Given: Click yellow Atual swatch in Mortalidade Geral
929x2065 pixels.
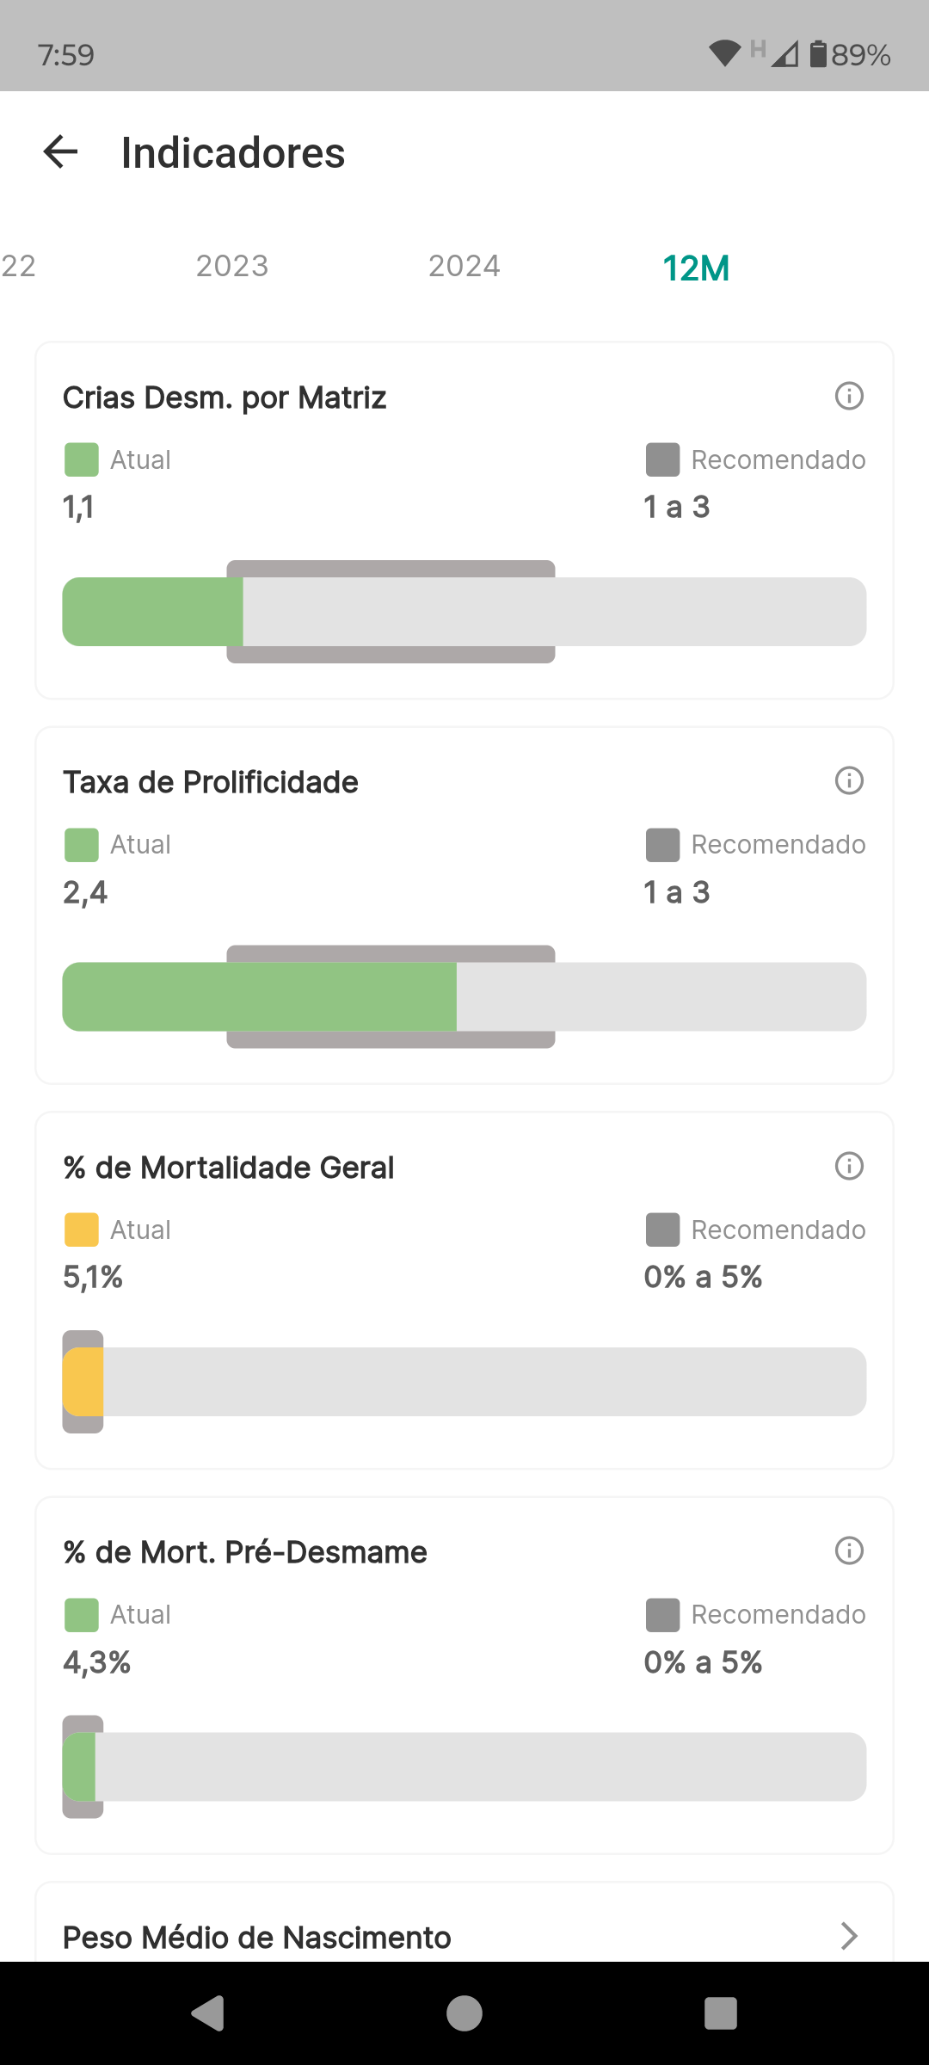Looking at the screenshot, I should (82, 1230).
